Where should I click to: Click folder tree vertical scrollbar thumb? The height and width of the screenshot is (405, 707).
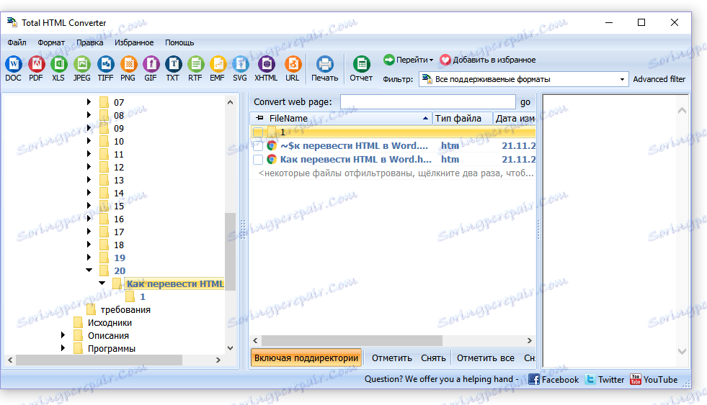230,251
